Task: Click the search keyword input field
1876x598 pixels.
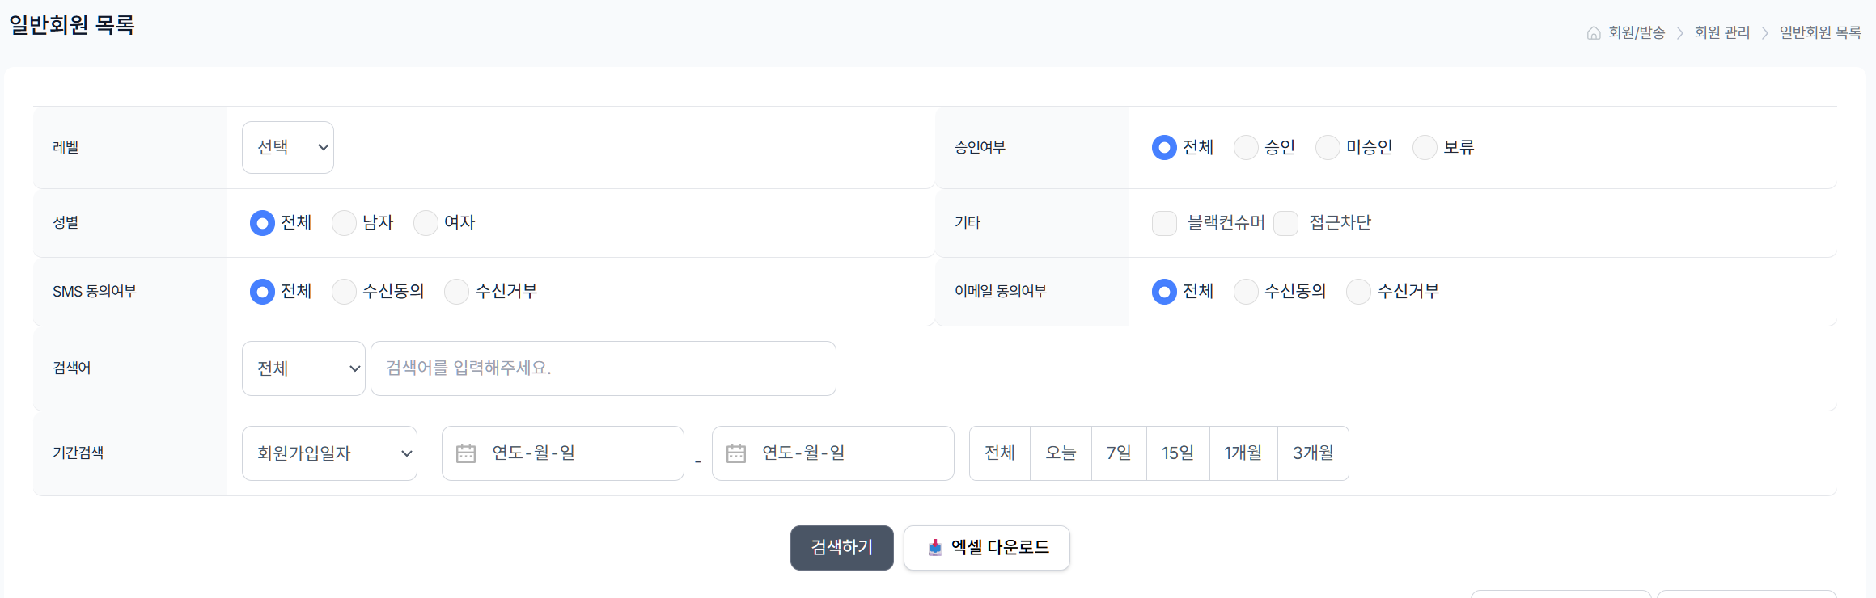Action: click(x=602, y=368)
